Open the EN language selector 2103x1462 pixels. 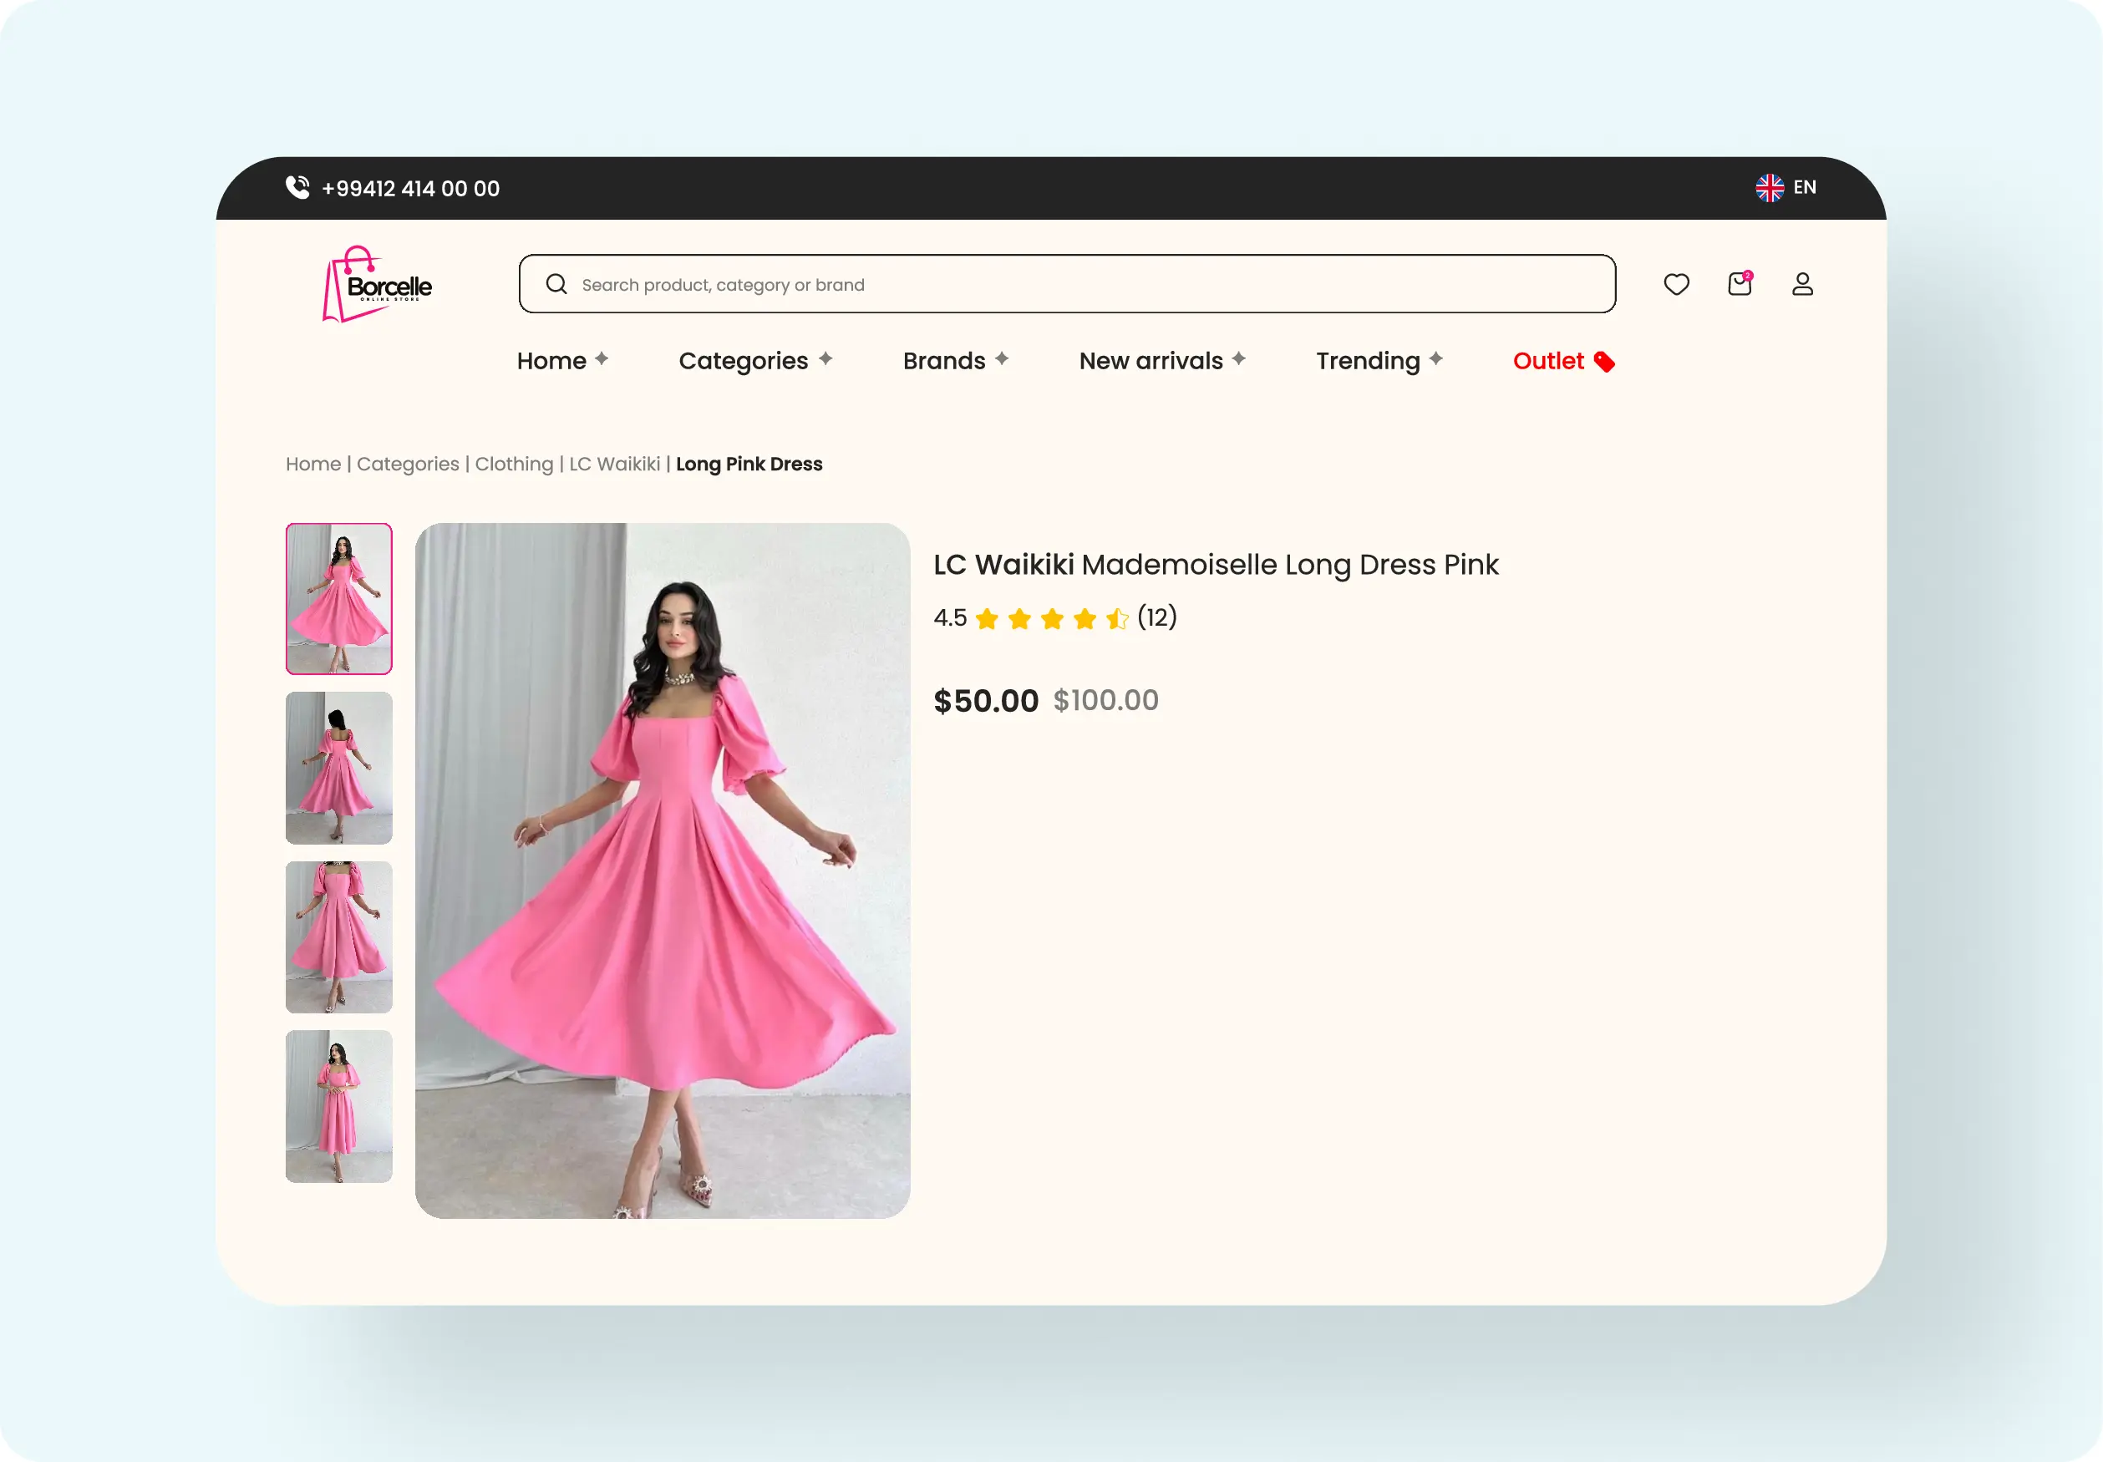1805,188
